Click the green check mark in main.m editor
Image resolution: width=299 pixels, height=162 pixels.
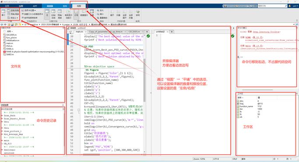[x=148, y=36]
